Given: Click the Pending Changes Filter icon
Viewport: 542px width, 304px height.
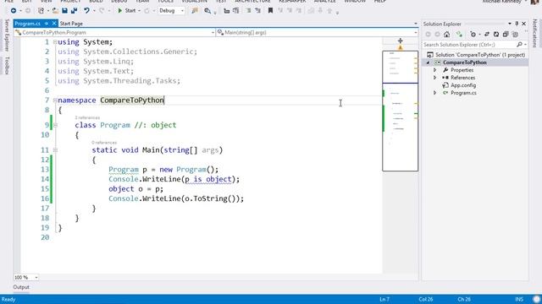Looking at the screenshot, I should pos(473,35).
